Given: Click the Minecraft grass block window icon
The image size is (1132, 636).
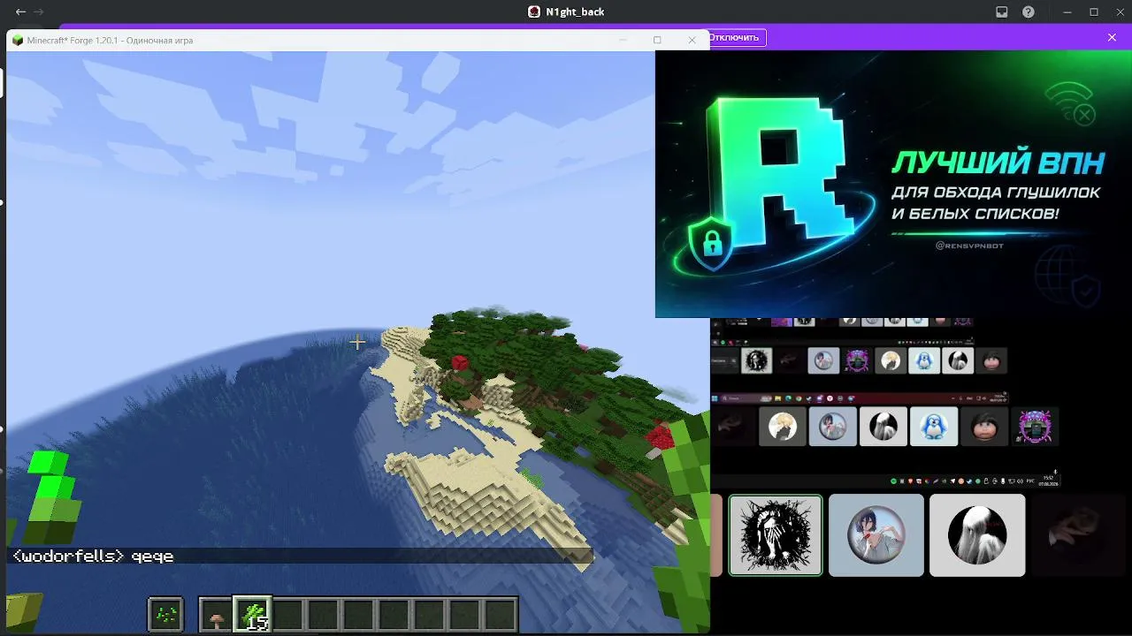Looking at the screenshot, I should 18,41.
